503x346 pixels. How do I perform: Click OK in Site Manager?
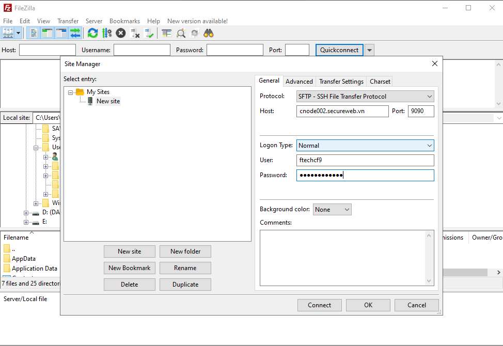coord(368,305)
